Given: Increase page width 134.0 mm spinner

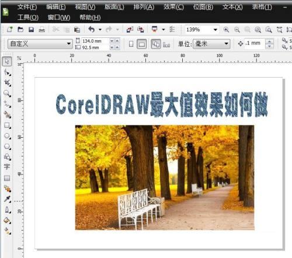Looking at the screenshot, I should point(117,41).
